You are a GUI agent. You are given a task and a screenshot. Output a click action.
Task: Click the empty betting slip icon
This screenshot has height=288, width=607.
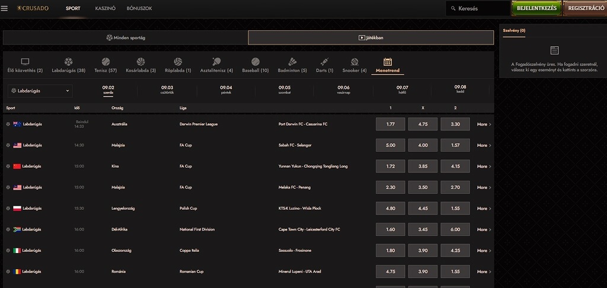[x=555, y=50]
